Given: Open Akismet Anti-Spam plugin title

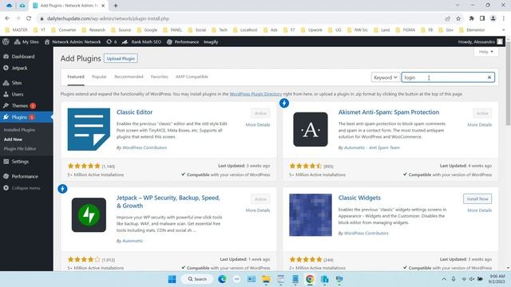Looking at the screenshot, I should tap(389, 112).
